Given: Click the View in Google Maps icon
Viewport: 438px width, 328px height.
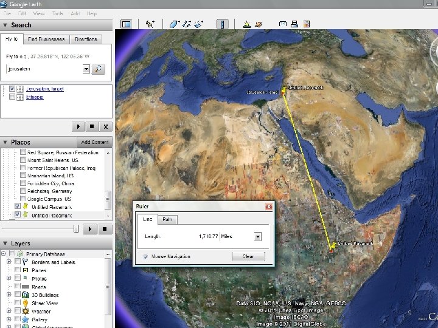Looking at the screenshot, I should click(x=307, y=24).
